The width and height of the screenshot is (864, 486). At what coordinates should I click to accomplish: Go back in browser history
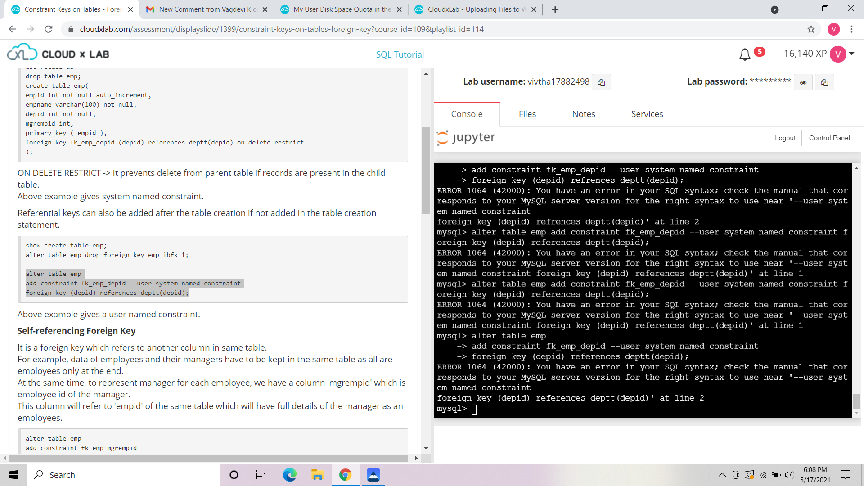pos(13,29)
